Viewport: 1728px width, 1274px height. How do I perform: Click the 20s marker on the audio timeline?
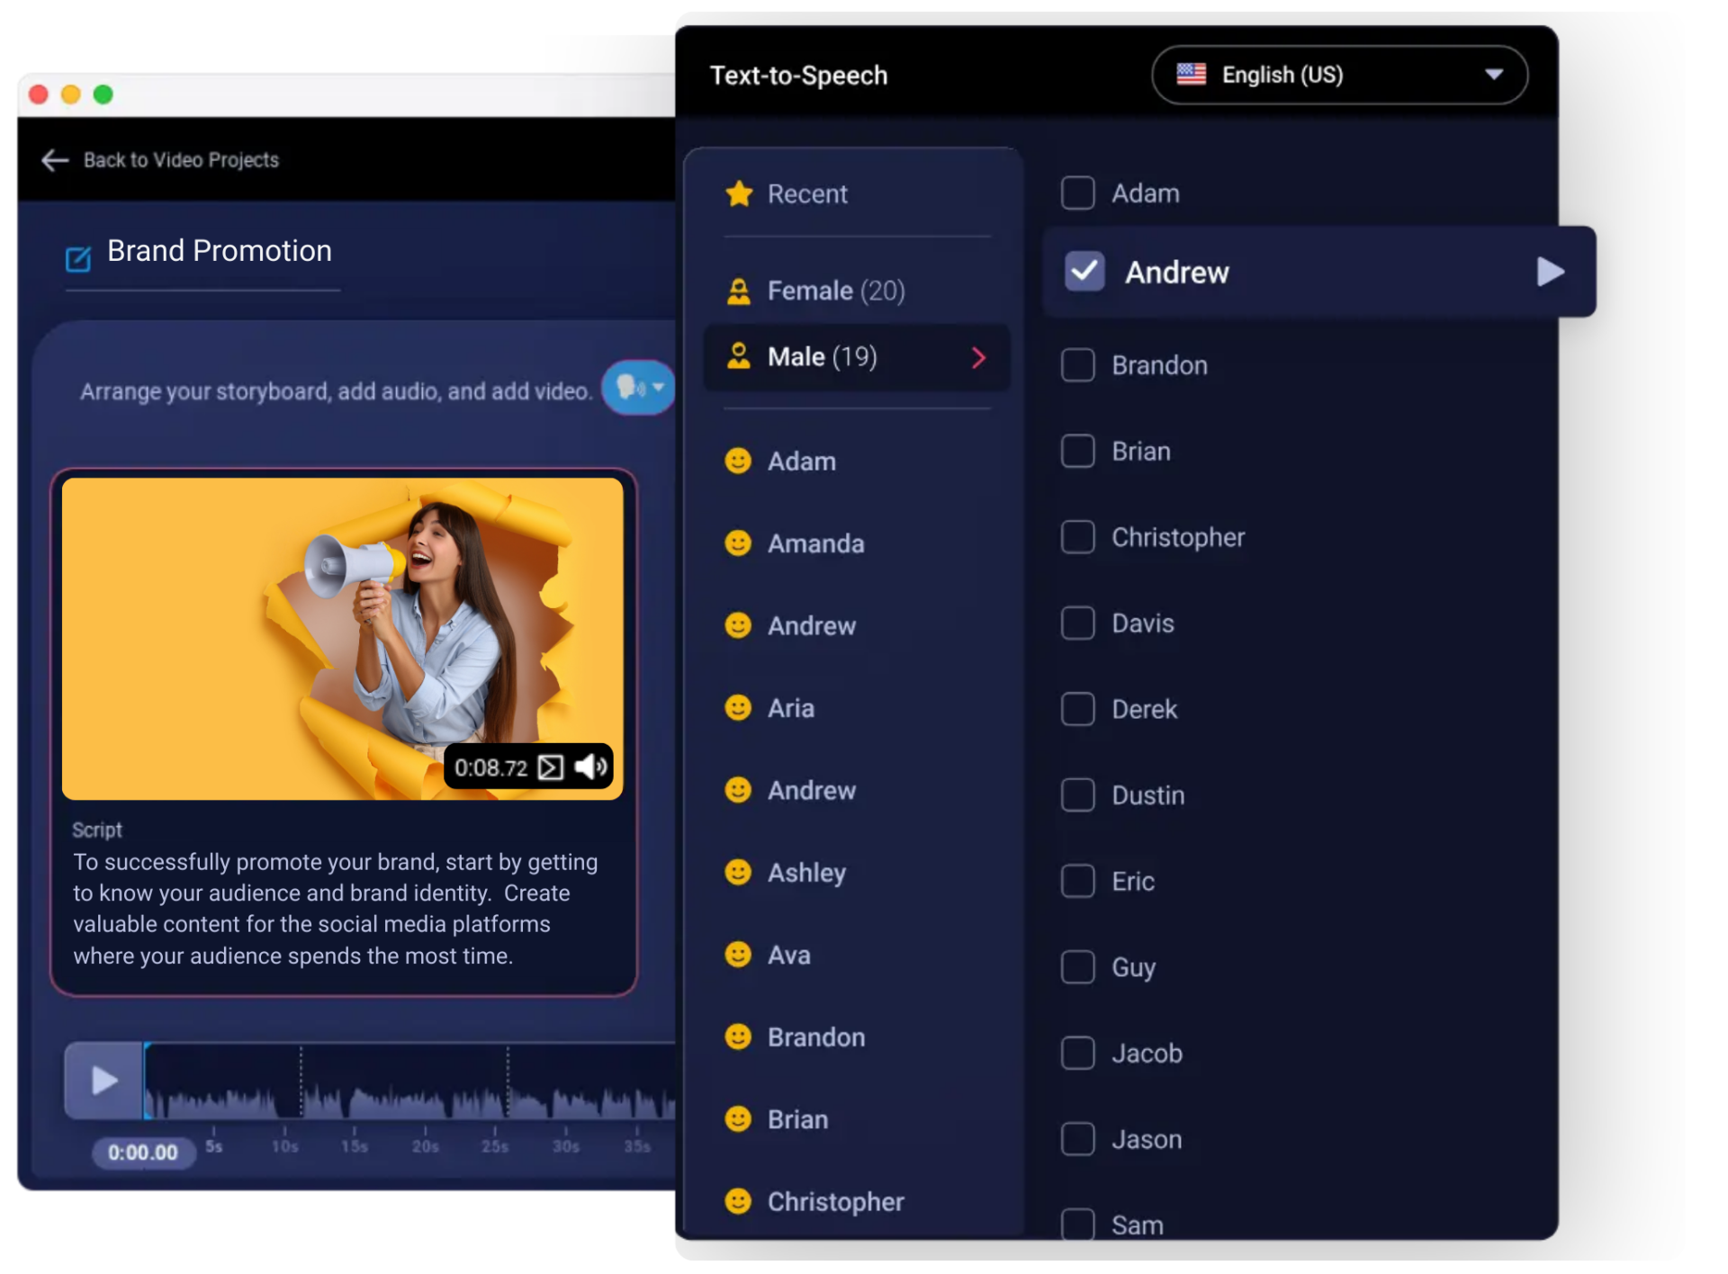point(424,1145)
